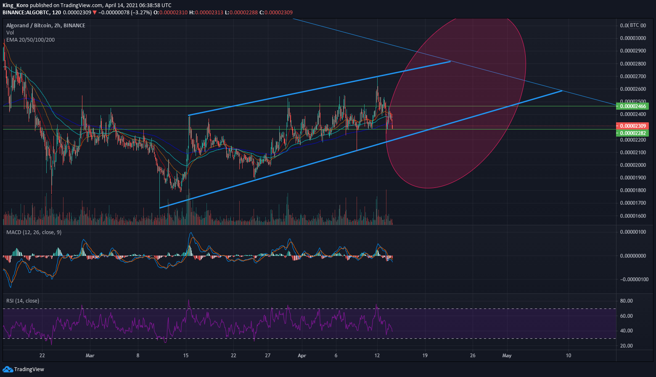Select the MACD (12, 26, close, 9) label
The height and width of the screenshot is (377, 656).
[x=34, y=232]
